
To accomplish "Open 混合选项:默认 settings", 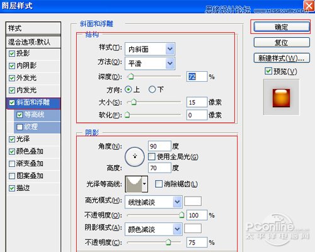I will point(33,42).
